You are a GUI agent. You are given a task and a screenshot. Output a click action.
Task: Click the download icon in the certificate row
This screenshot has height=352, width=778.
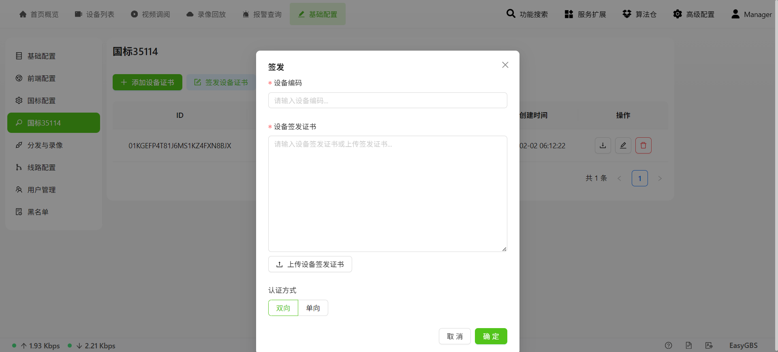coord(603,145)
